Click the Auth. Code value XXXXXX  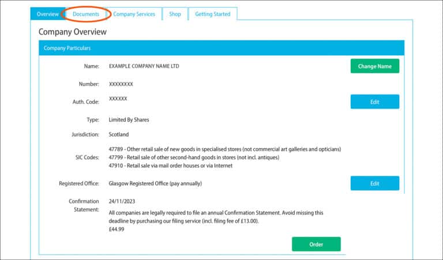point(118,99)
